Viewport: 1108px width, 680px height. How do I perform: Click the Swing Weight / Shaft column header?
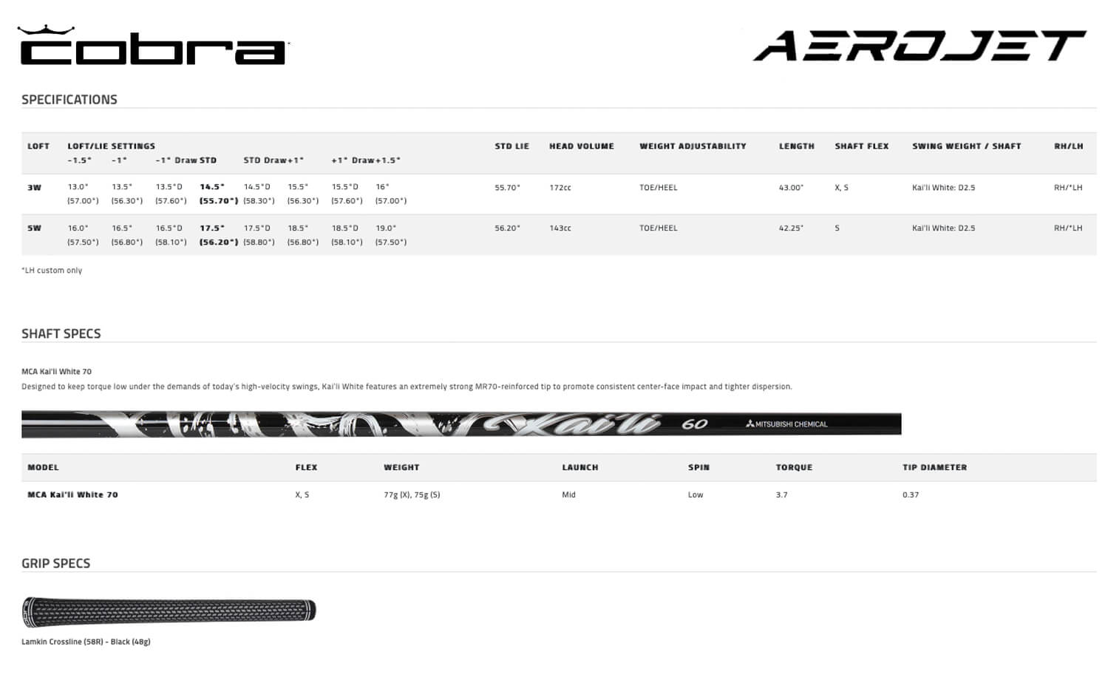[966, 146]
